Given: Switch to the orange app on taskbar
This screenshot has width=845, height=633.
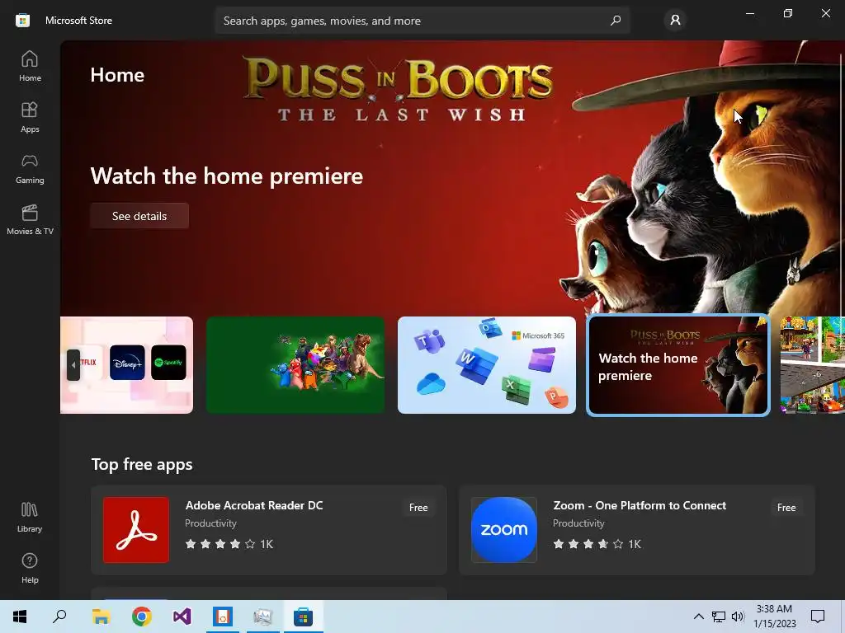Looking at the screenshot, I should pyautogui.click(x=223, y=617).
